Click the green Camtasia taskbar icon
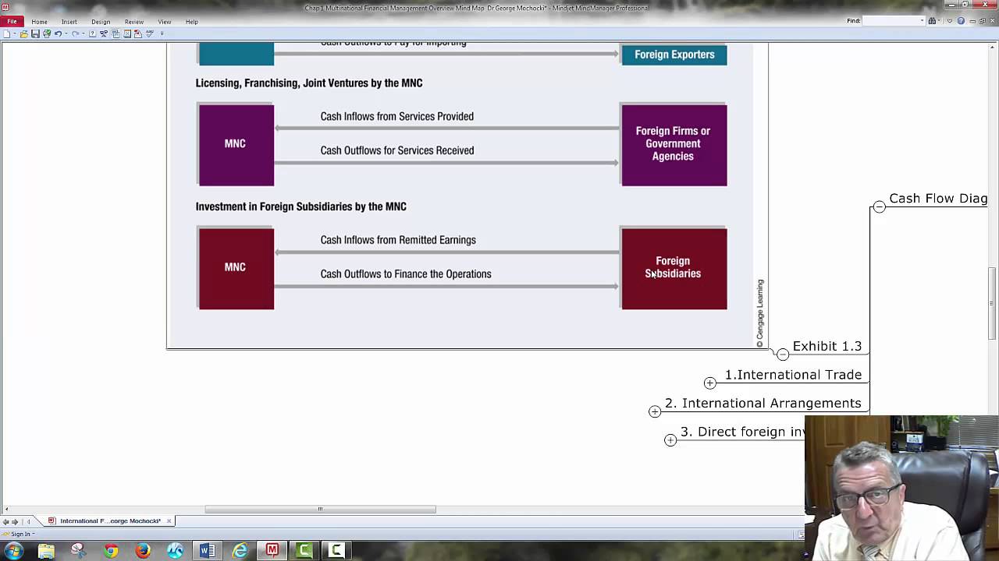The height and width of the screenshot is (561, 999). (x=304, y=551)
